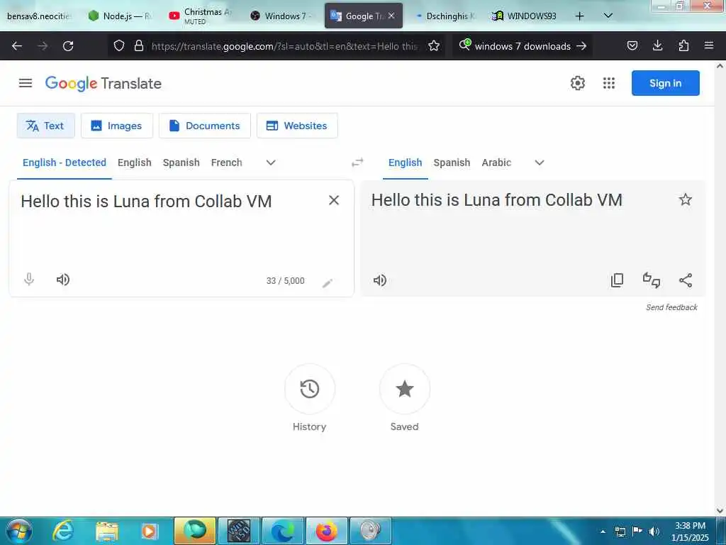Bookmark this page with star icon
This screenshot has width=726, height=545.
[x=434, y=46]
